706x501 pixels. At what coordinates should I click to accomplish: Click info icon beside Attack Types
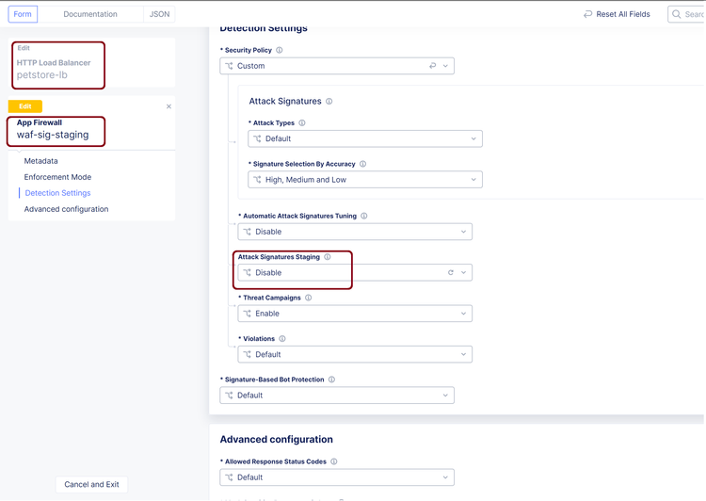[x=302, y=123]
